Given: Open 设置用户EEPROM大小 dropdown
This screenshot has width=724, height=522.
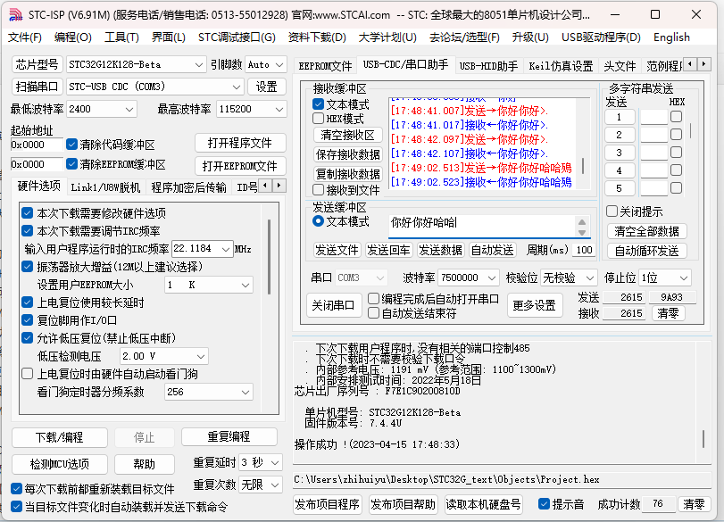Looking at the screenshot, I should point(209,285).
